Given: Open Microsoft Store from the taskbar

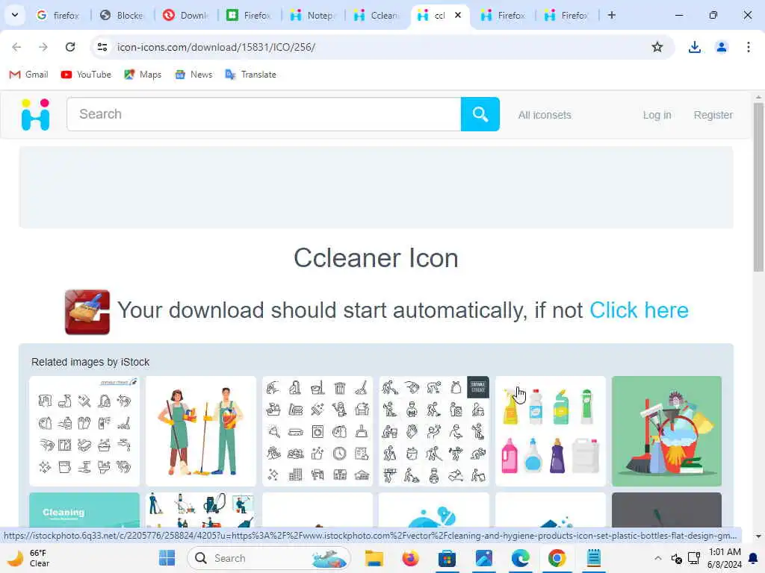Looking at the screenshot, I should tap(447, 558).
